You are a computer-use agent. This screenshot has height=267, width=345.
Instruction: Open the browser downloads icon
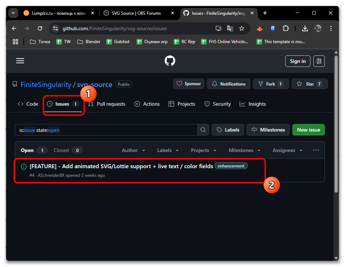(305, 28)
